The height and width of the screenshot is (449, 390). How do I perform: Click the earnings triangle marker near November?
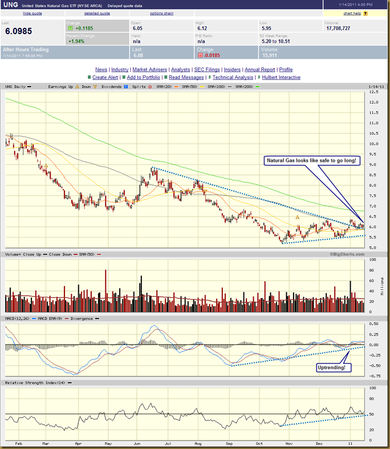point(298,217)
